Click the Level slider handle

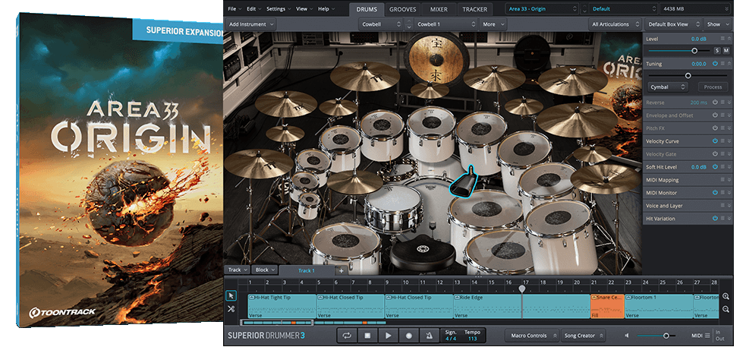[694, 51]
